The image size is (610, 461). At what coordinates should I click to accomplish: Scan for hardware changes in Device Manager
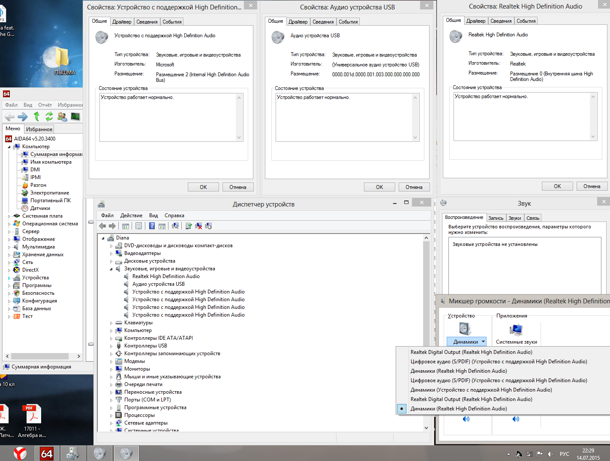(x=175, y=226)
